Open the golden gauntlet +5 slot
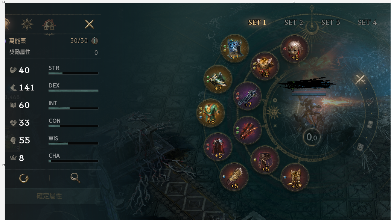Viewport: 391px width, 220px height. (x=234, y=177)
